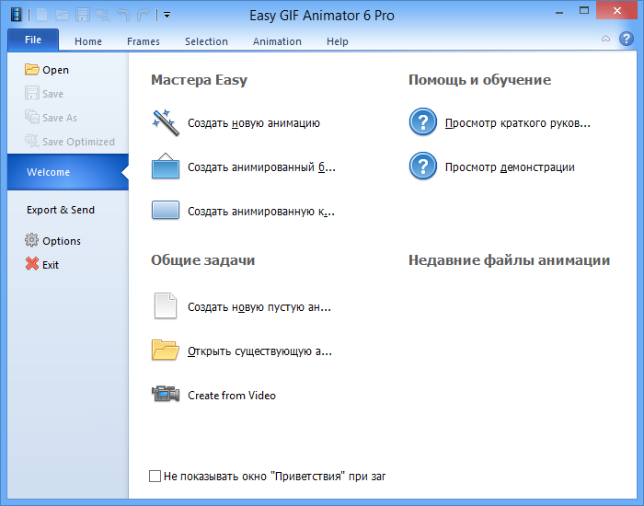The height and width of the screenshot is (506, 644).
Task: Click 'Создать анимированный б...' link
Action: 261,167
